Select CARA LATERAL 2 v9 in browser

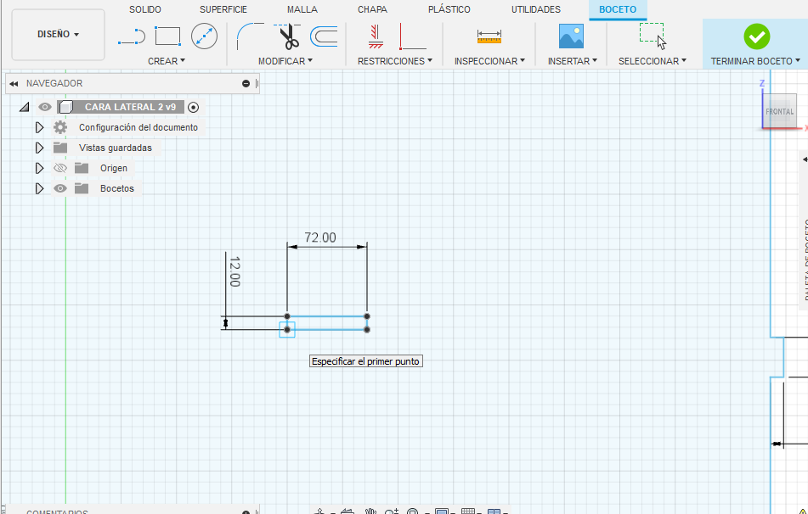[x=130, y=107]
